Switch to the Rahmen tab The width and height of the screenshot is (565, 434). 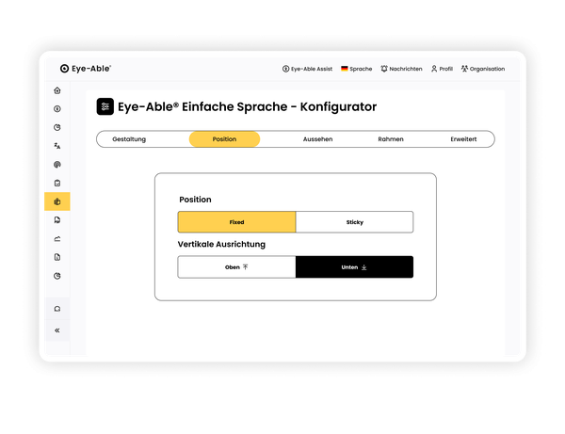tap(391, 139)
